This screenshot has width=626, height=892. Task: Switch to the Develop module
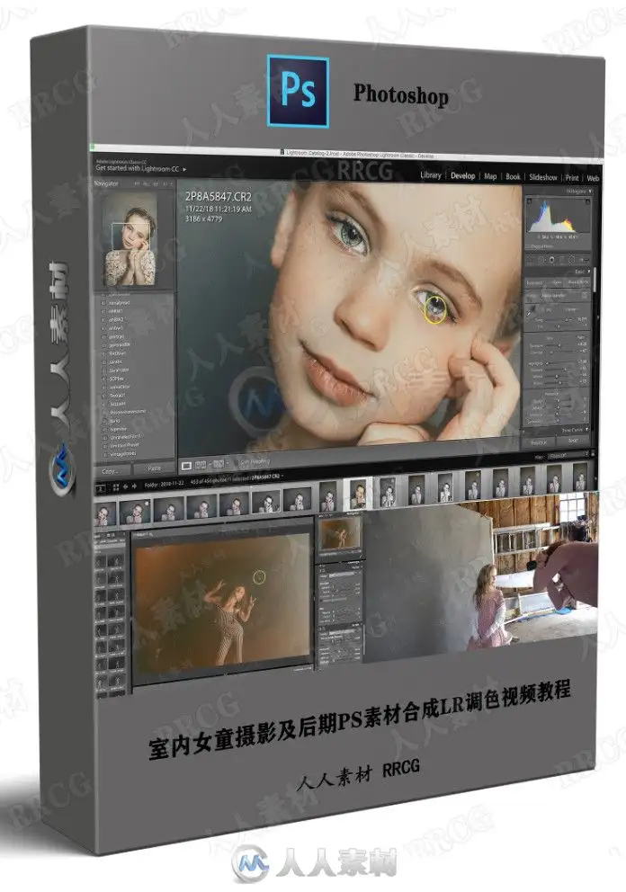coord(462,175)
